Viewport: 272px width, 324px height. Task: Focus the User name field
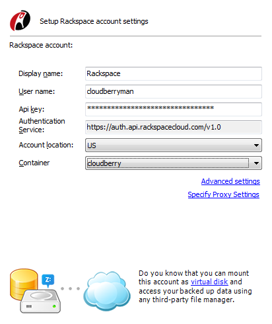(x=174, y=91)
